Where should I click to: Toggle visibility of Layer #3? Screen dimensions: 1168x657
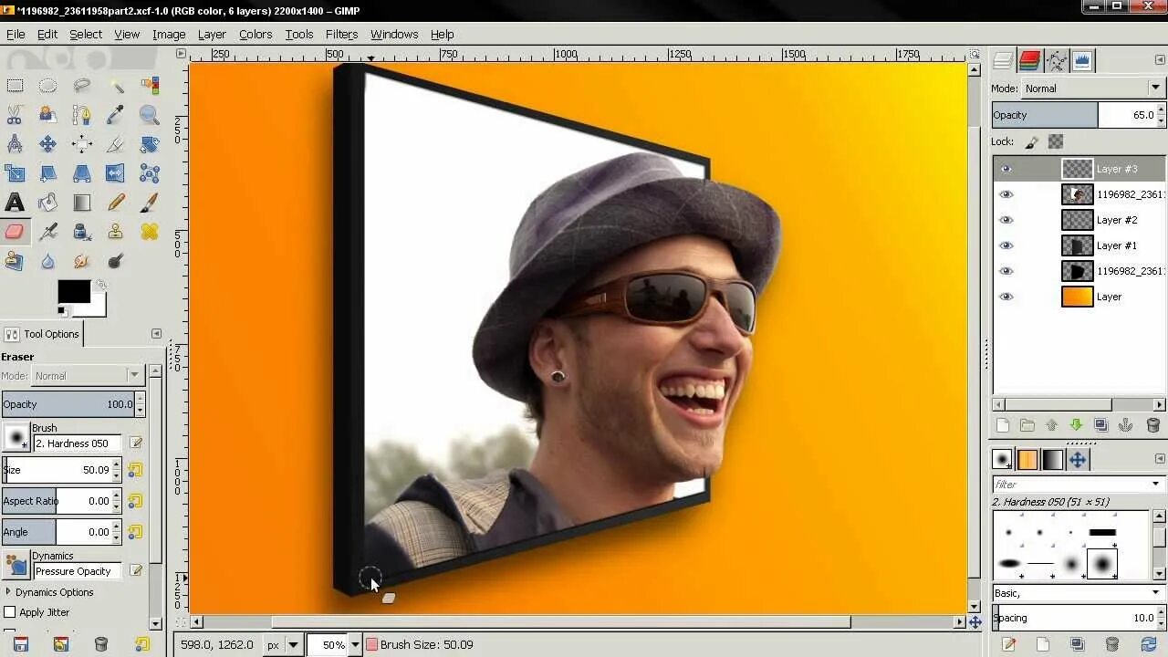1006,169
